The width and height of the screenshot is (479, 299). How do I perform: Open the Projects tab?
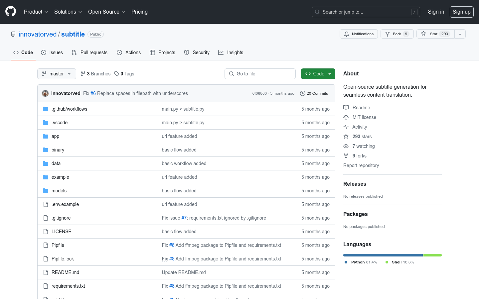(x=162, y=52)
